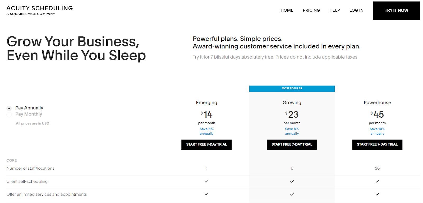The height and width of the screenshot is (203, 423).
Task: Select the Pay Monthly radio button
Action: (x=9, y=114)
